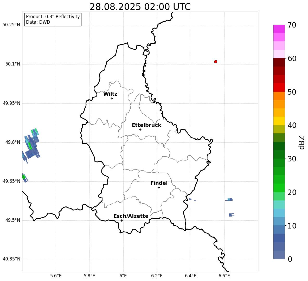Click the colorbar tick label 40

292,125
